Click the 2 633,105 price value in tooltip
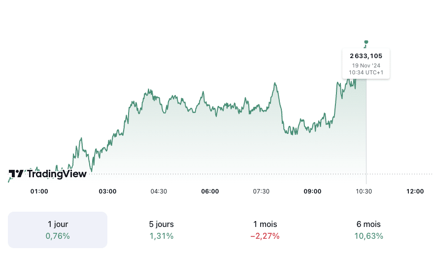 366,56
